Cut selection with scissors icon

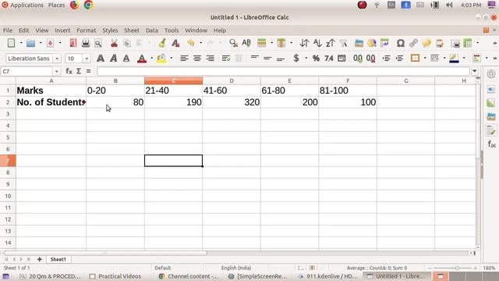point(114,43)
